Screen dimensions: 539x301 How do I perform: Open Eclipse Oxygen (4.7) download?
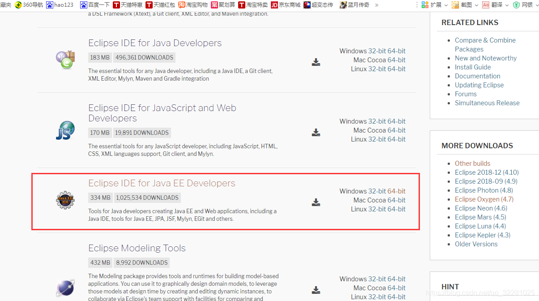click(x=484, y=199)
